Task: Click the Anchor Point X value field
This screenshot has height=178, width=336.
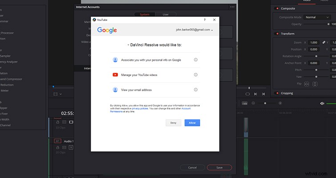Action: 314,63
